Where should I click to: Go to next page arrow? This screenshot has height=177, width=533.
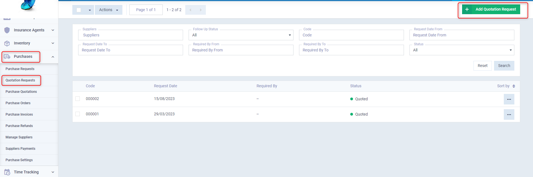pyautogui.click(x=201, y=10)
